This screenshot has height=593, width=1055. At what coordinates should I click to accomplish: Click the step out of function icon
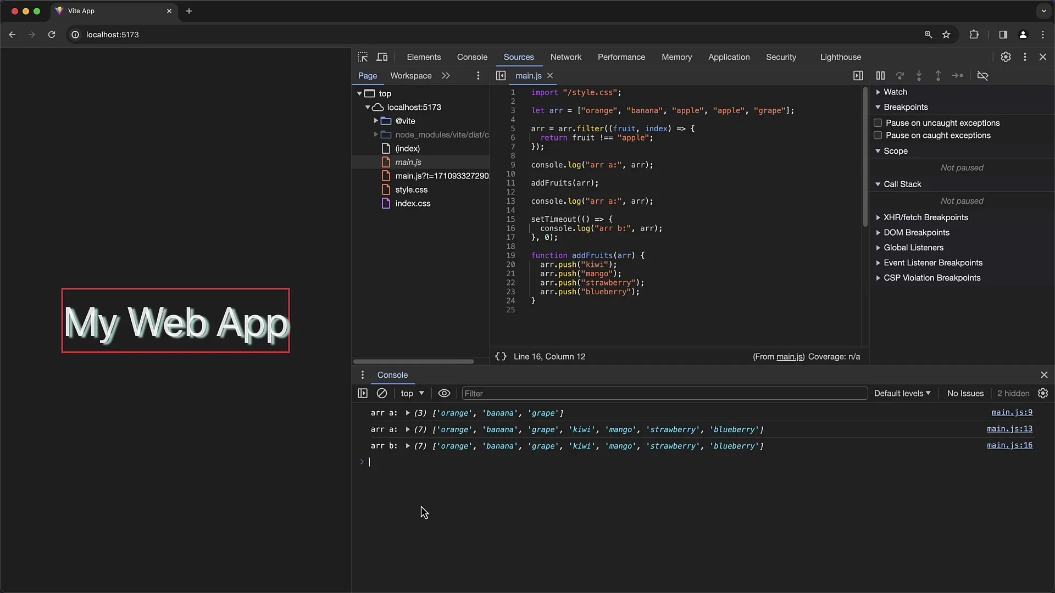[938, 76]
